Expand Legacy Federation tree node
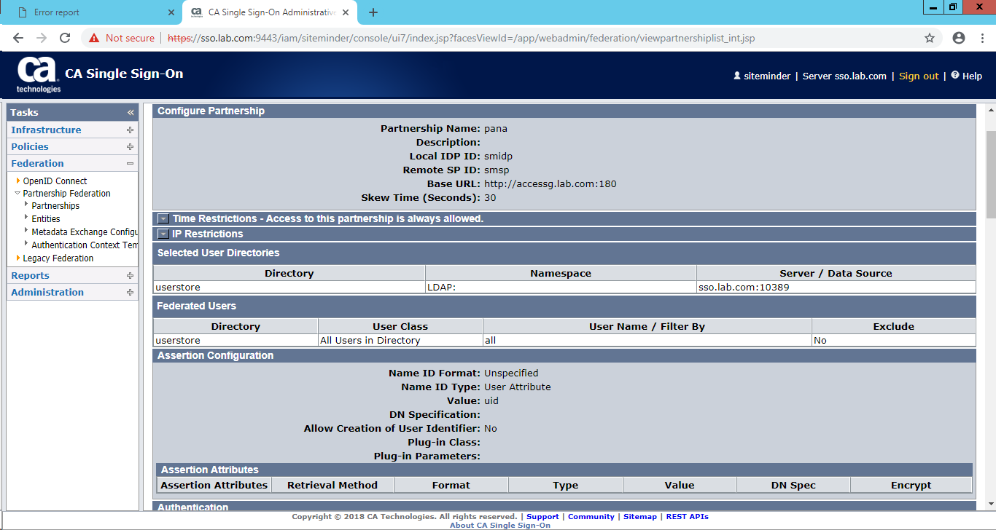 pyautogui.click(x=18, y=258)
